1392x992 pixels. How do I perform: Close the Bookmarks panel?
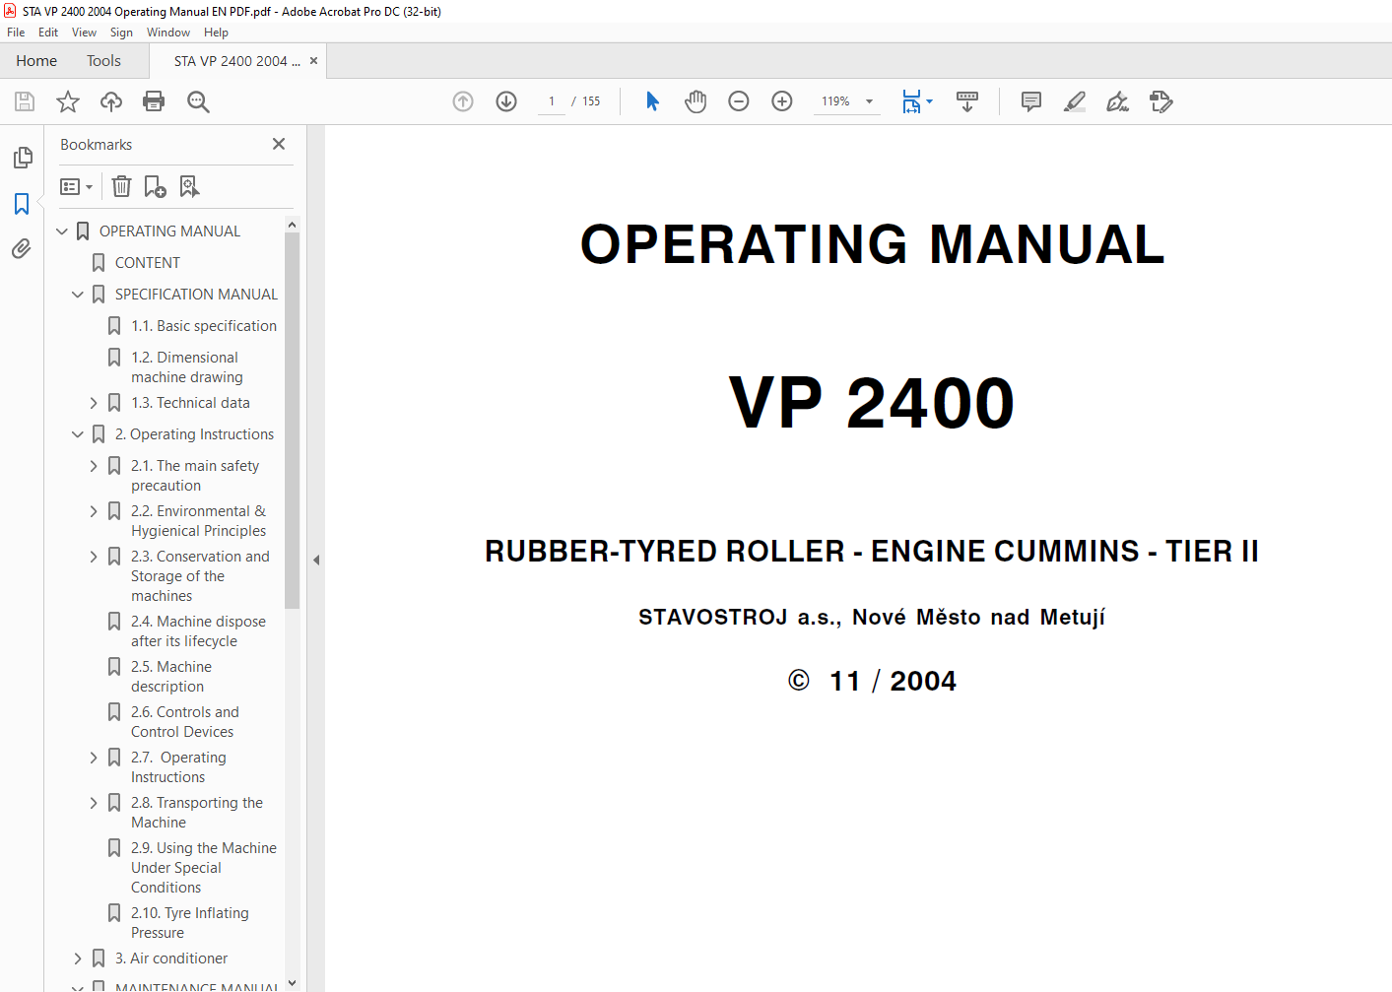[x=279, y=144]
